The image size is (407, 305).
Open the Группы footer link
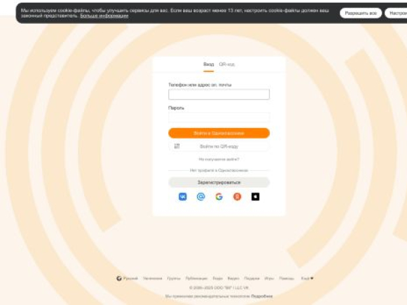(x=174, y=279)
